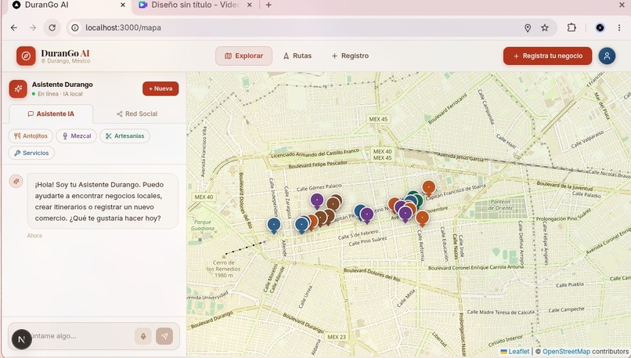Click the round N badge icon

pyautogui.click(x=22, y=339)
